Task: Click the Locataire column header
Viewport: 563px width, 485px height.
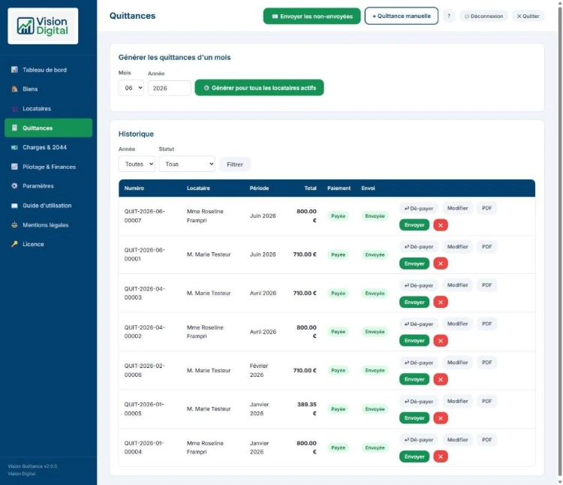Action: click(198, 188)
